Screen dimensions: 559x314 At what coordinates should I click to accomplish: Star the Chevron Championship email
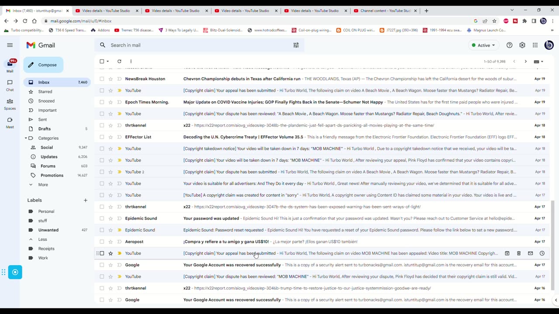coord(110,79)
